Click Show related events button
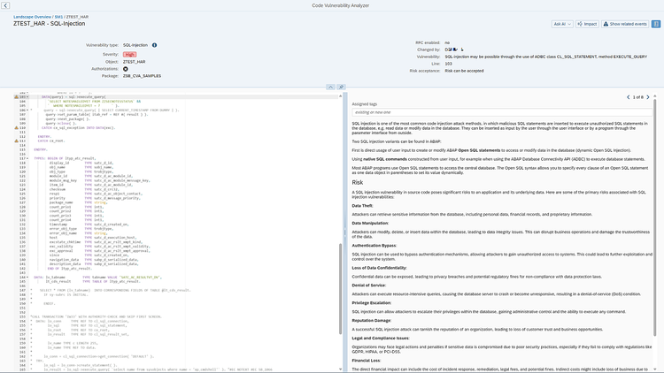 coord(625,24)
